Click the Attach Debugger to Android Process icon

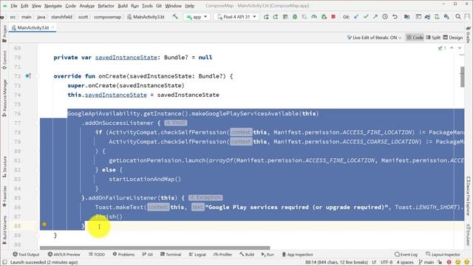324,17
